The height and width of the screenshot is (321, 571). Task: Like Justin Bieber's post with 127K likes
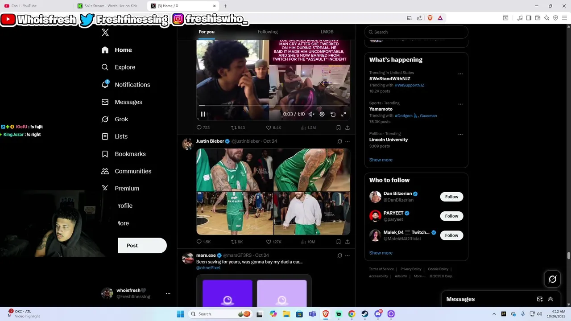tap(273, 242)
